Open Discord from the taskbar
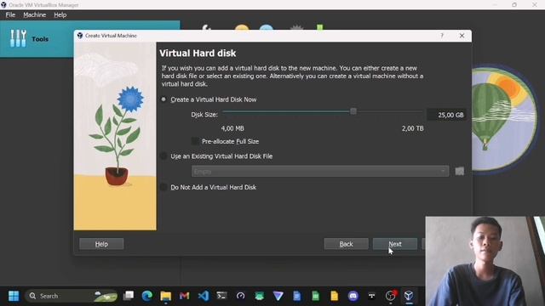 pos(353,296)
